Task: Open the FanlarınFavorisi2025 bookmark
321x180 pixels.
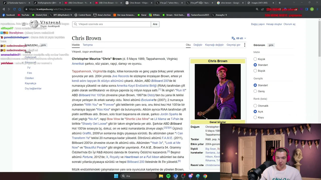Action: (198, 15)
